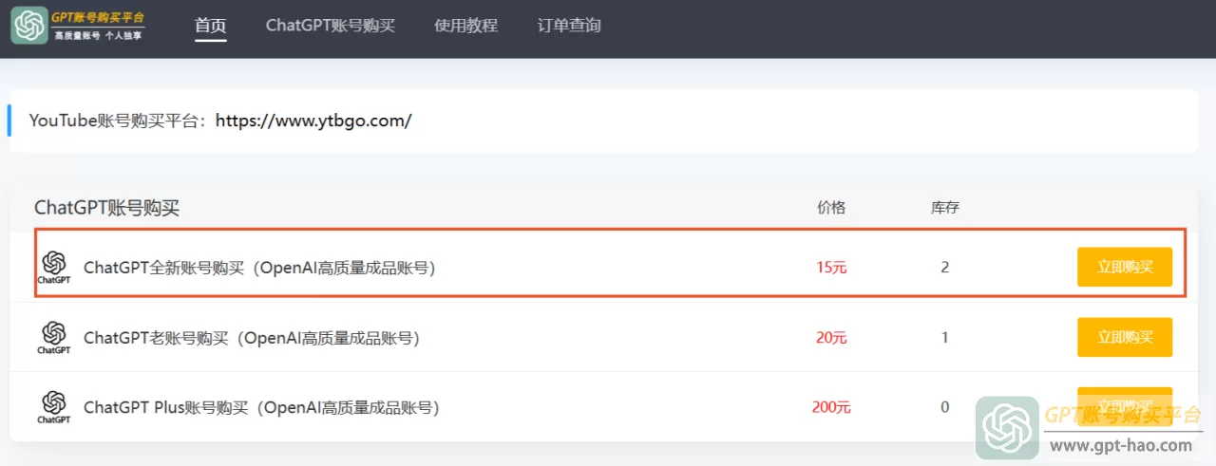The height and width of the screenshot is (466, 1216).
Task: Open the 首页 tab
Action: pos(211,26)
